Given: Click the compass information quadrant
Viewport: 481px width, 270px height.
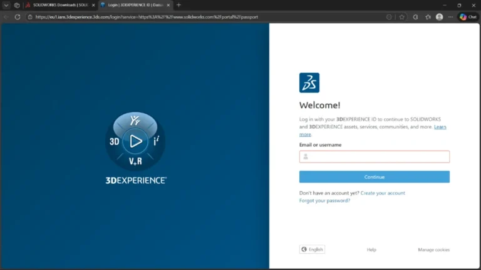Looking at the screenshot, I should pyautogui.click(x=157, y=141).
